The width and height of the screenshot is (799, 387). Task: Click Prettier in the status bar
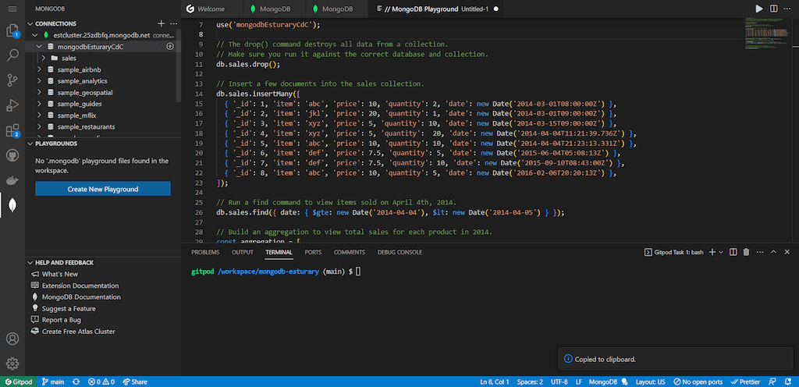click(x=745, y=382)
